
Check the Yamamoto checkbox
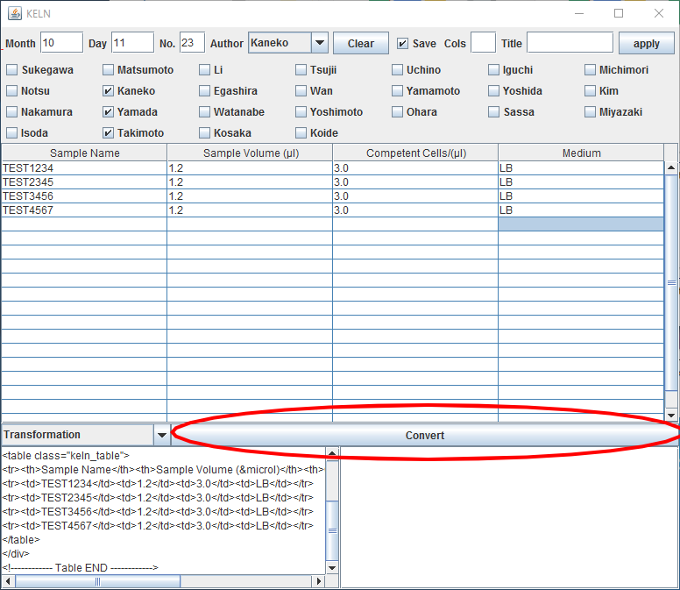pyautogui.click(x=397, y=90)
